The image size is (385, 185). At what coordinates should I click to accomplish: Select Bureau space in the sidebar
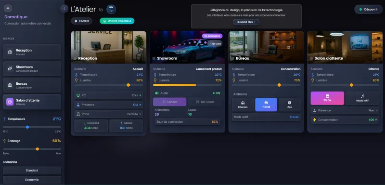[32, 85]
